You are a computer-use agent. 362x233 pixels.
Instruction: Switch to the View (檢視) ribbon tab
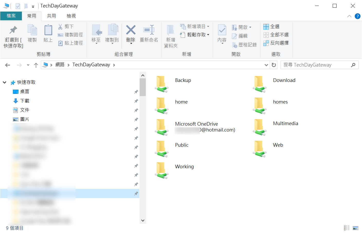tap(71, 16)
